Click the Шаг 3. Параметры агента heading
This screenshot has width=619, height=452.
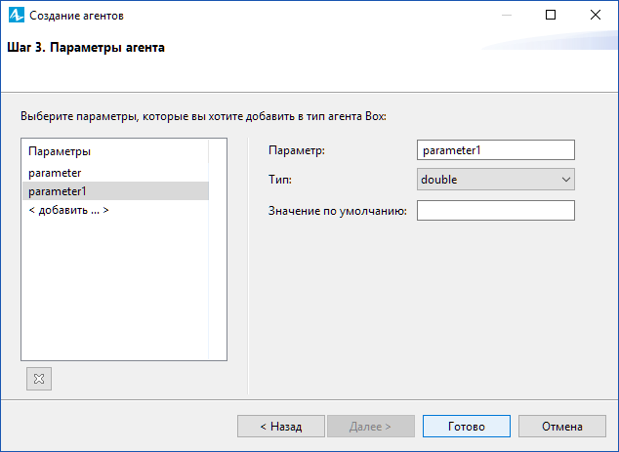86,48
